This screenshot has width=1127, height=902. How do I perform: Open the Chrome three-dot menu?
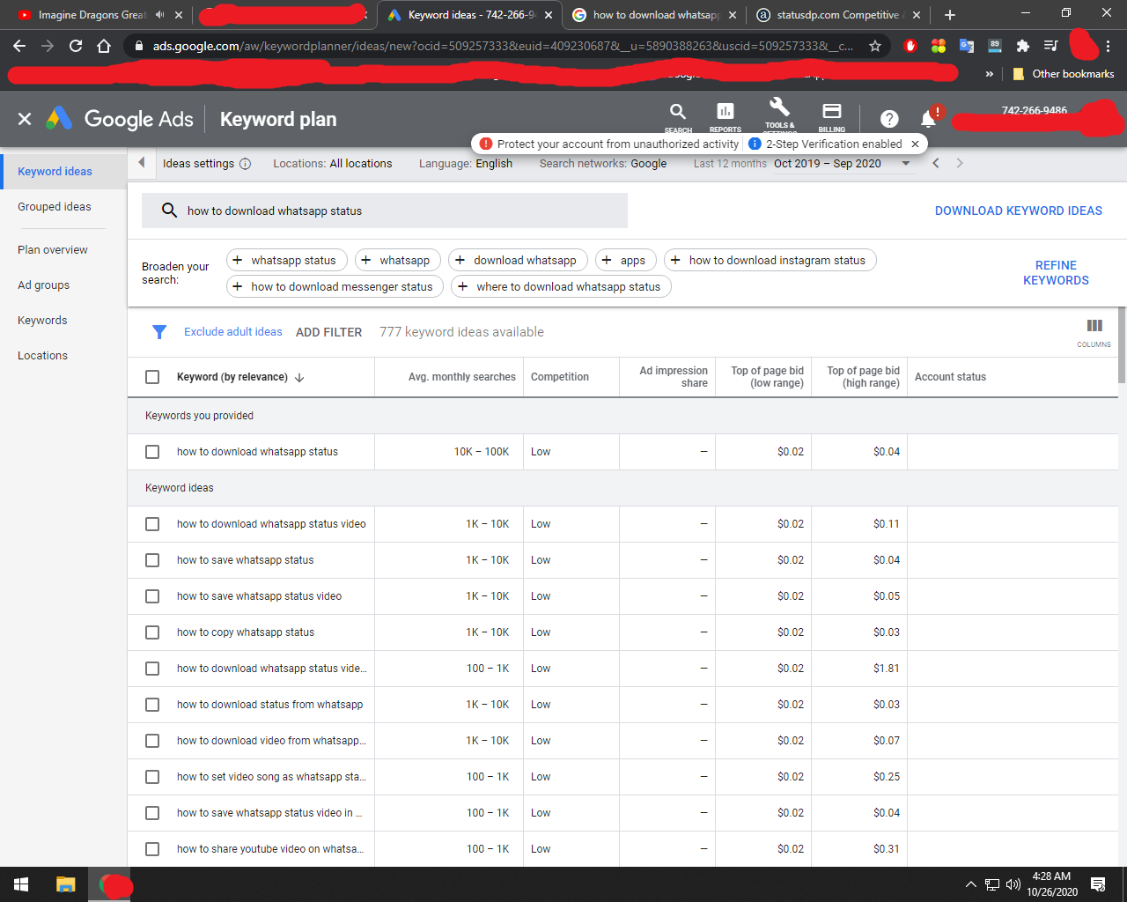[1109, 46]
